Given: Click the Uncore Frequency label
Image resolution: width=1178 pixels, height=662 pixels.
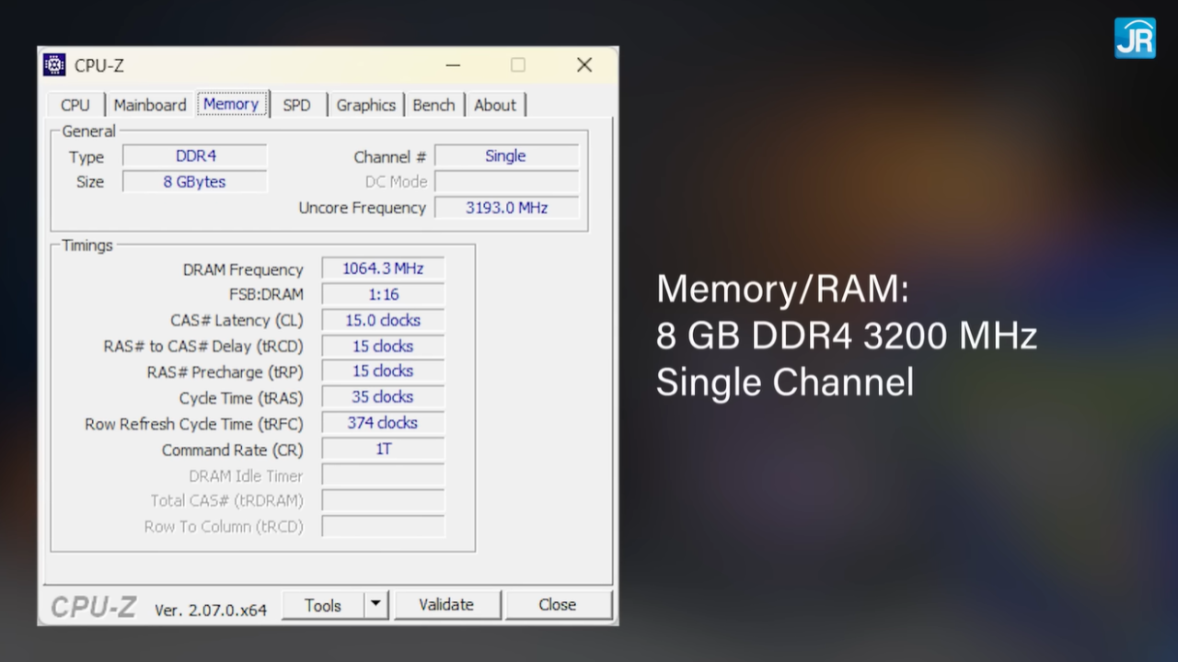Looking at the screenshot, I should (363, 208).
